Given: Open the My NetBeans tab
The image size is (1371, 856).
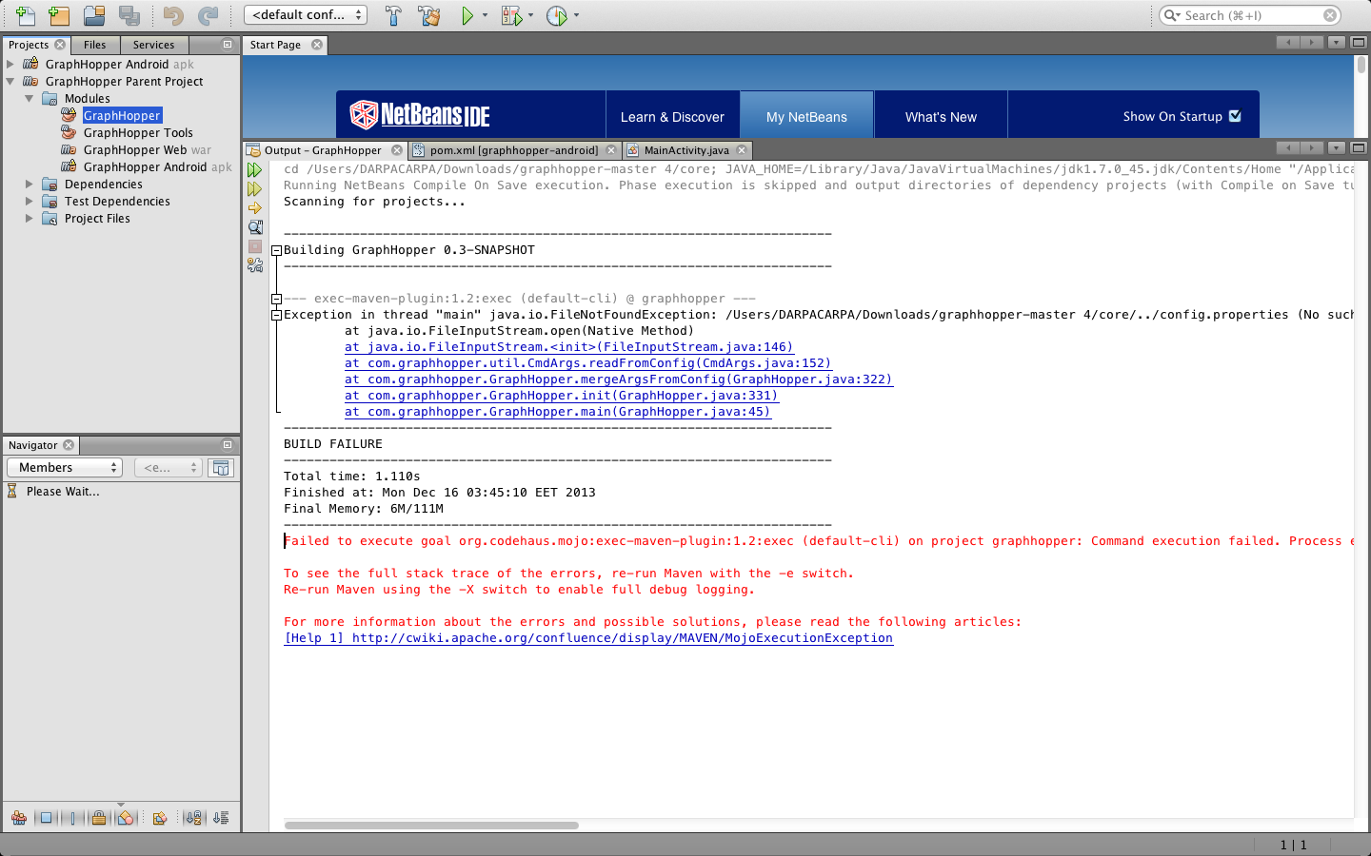Looking at the screenshot, I should coord(806,116).
